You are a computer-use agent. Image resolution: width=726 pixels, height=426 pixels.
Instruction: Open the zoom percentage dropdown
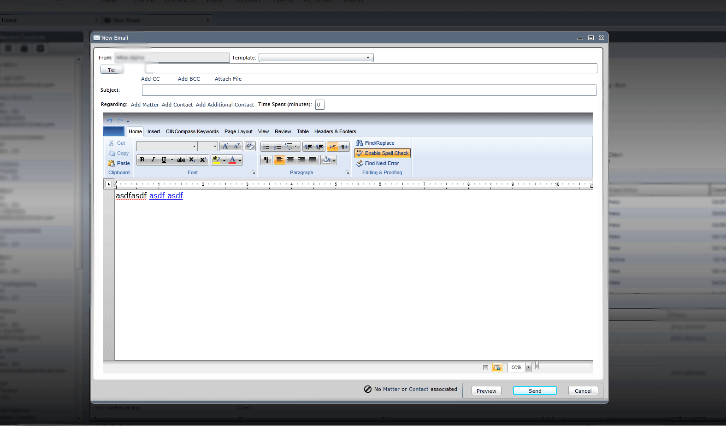pyautogui.click(x=529, y=367)
